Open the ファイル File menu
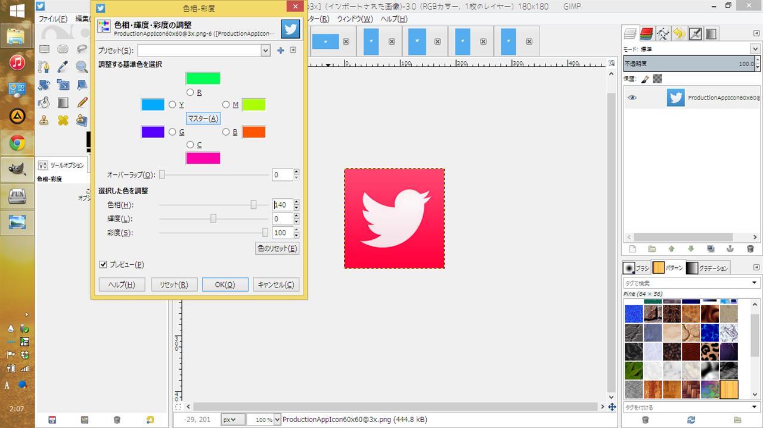This screenshot has height=428, width=763. click(x=52, y=19)
